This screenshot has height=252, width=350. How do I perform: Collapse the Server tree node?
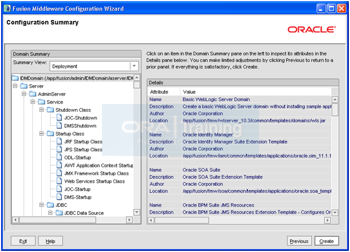[x=15, y=86]
